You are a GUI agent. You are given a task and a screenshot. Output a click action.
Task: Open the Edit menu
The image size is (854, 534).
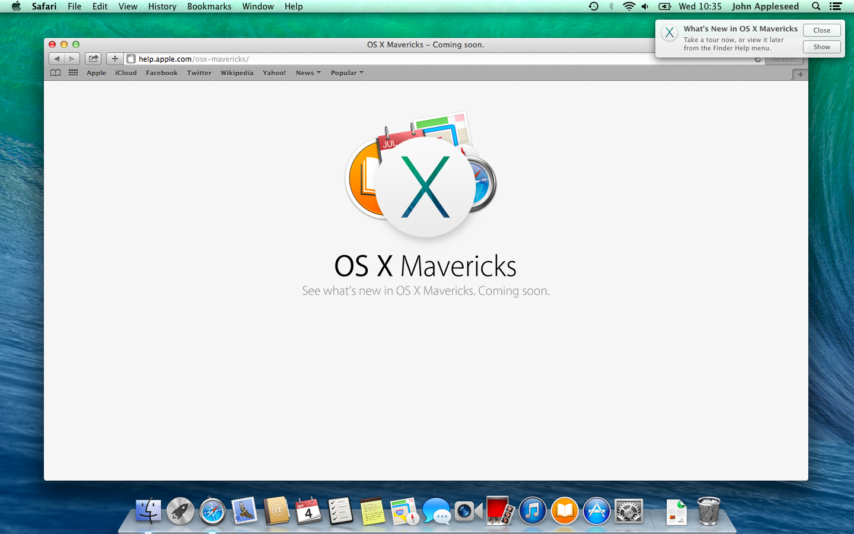(x=100, y=7)
